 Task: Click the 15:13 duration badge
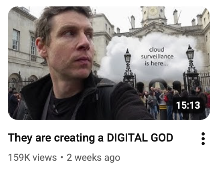tap(188, 105)
